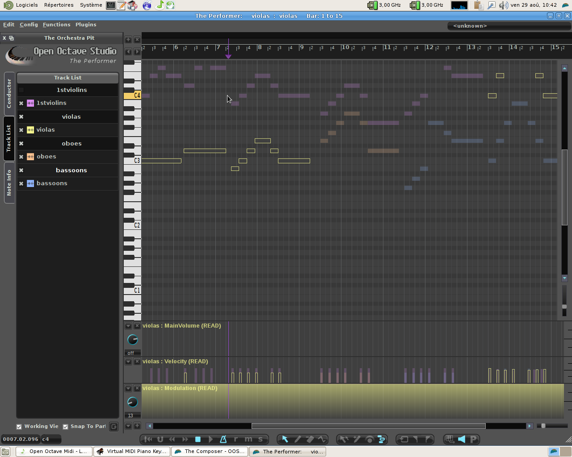Toggle the checkbox beside the oboes part
This screenshot has height=457, width=572.
click(21, 157)
